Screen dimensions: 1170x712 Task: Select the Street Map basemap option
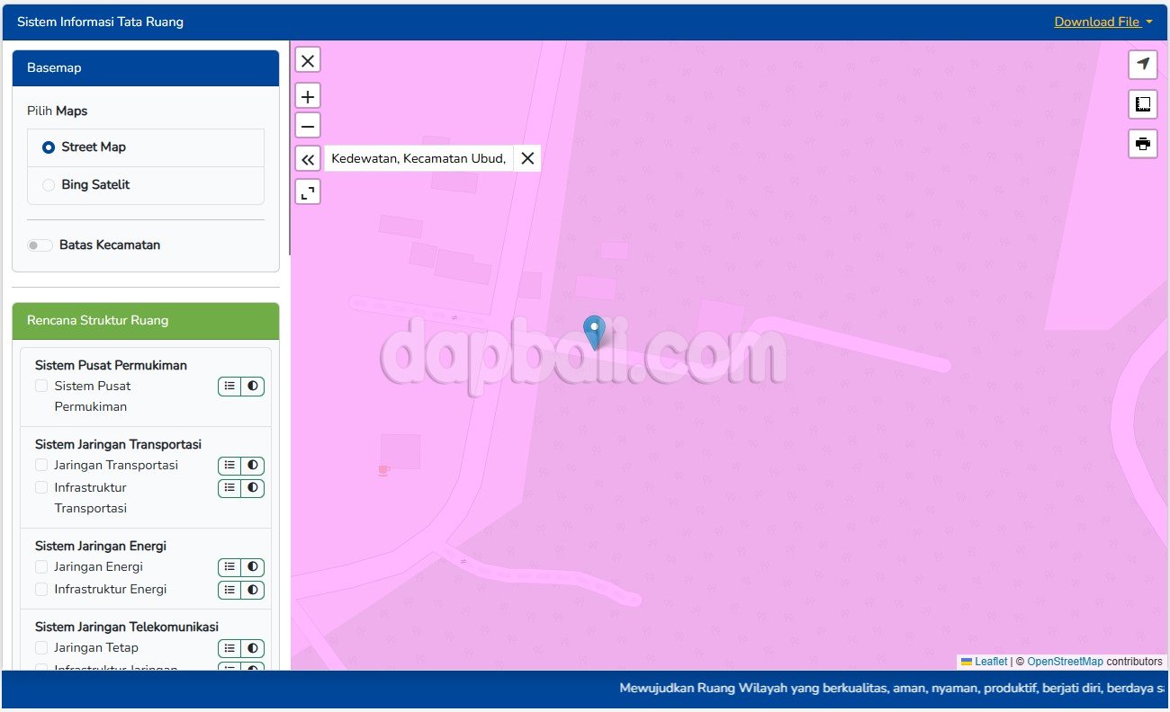pos(49,147)
